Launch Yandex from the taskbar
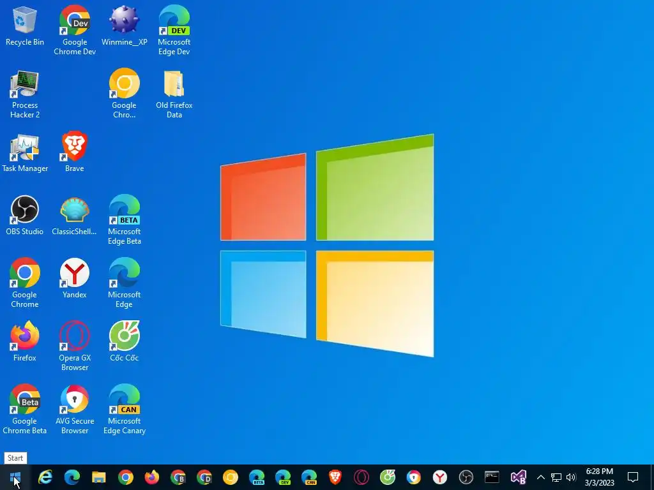 (439, 477)
